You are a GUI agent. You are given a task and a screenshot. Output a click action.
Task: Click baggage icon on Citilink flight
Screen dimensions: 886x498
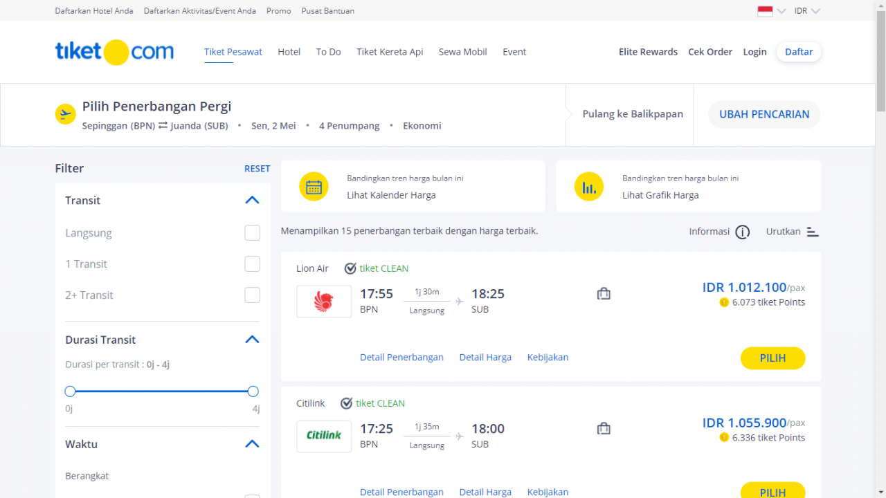point(604,429)
